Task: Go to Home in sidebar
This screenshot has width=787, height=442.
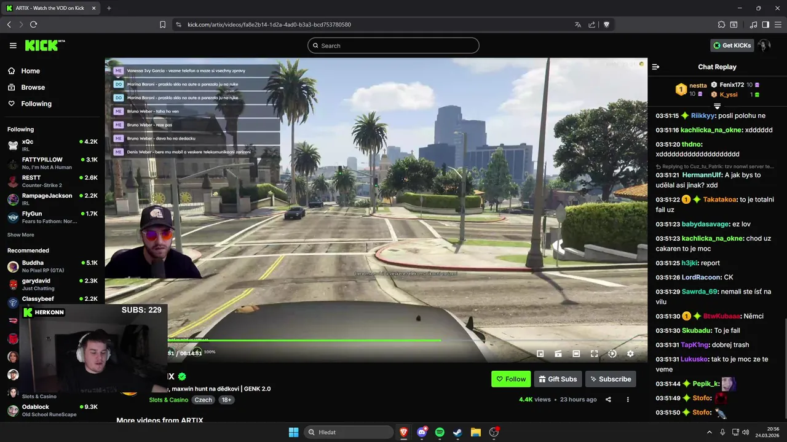Action: (x=25, y=71)
